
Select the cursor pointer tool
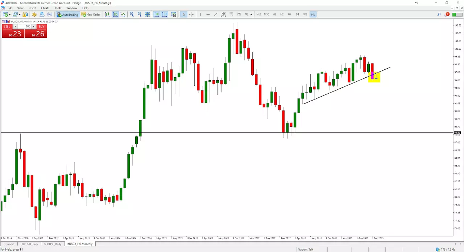pyautogui.click(x=183, y=15)
